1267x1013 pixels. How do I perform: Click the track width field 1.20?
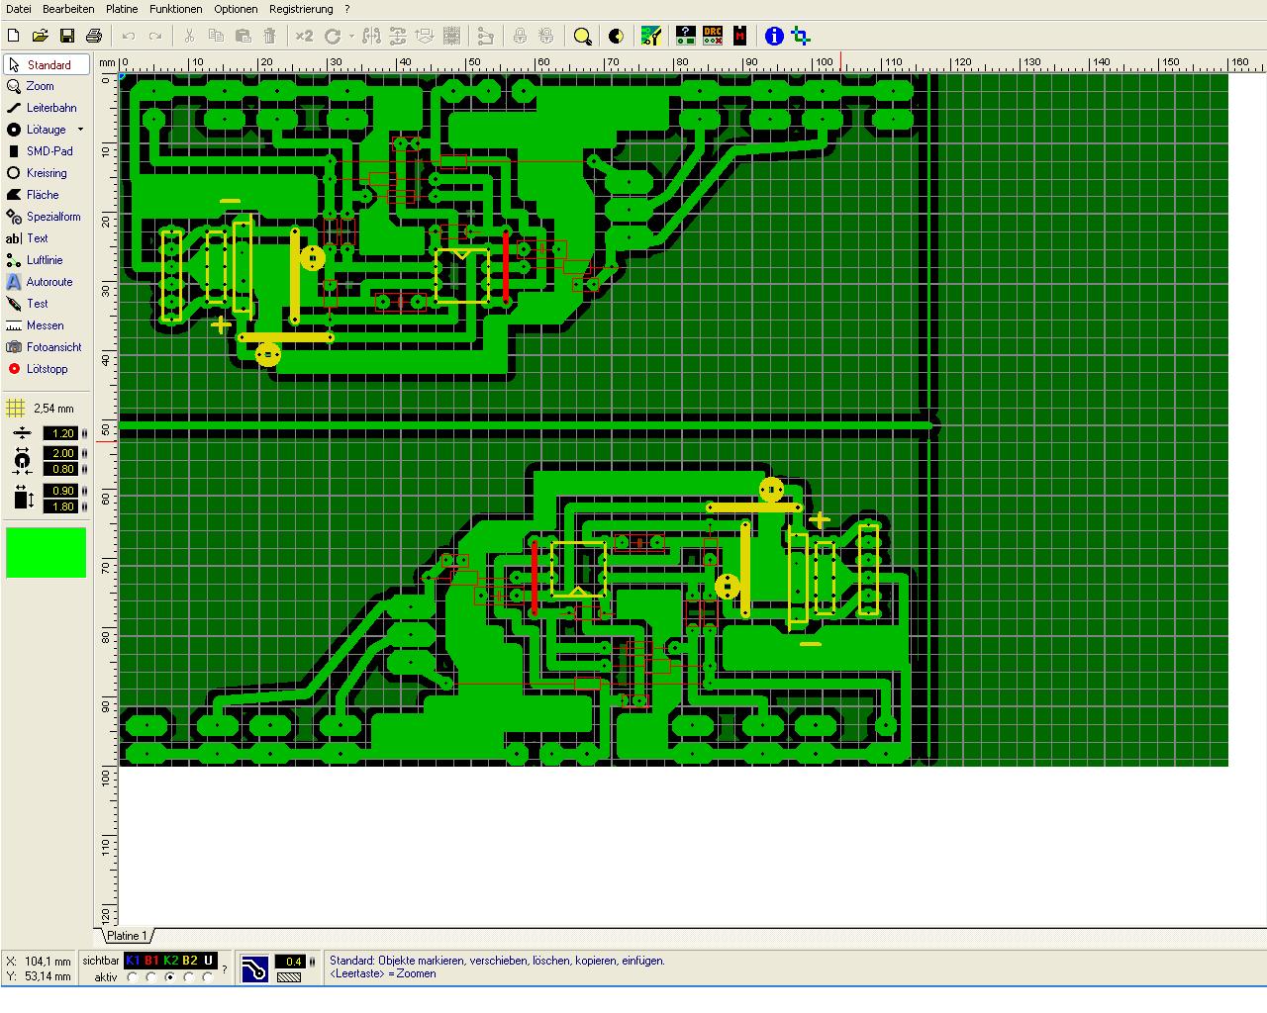tap(60, 433)
